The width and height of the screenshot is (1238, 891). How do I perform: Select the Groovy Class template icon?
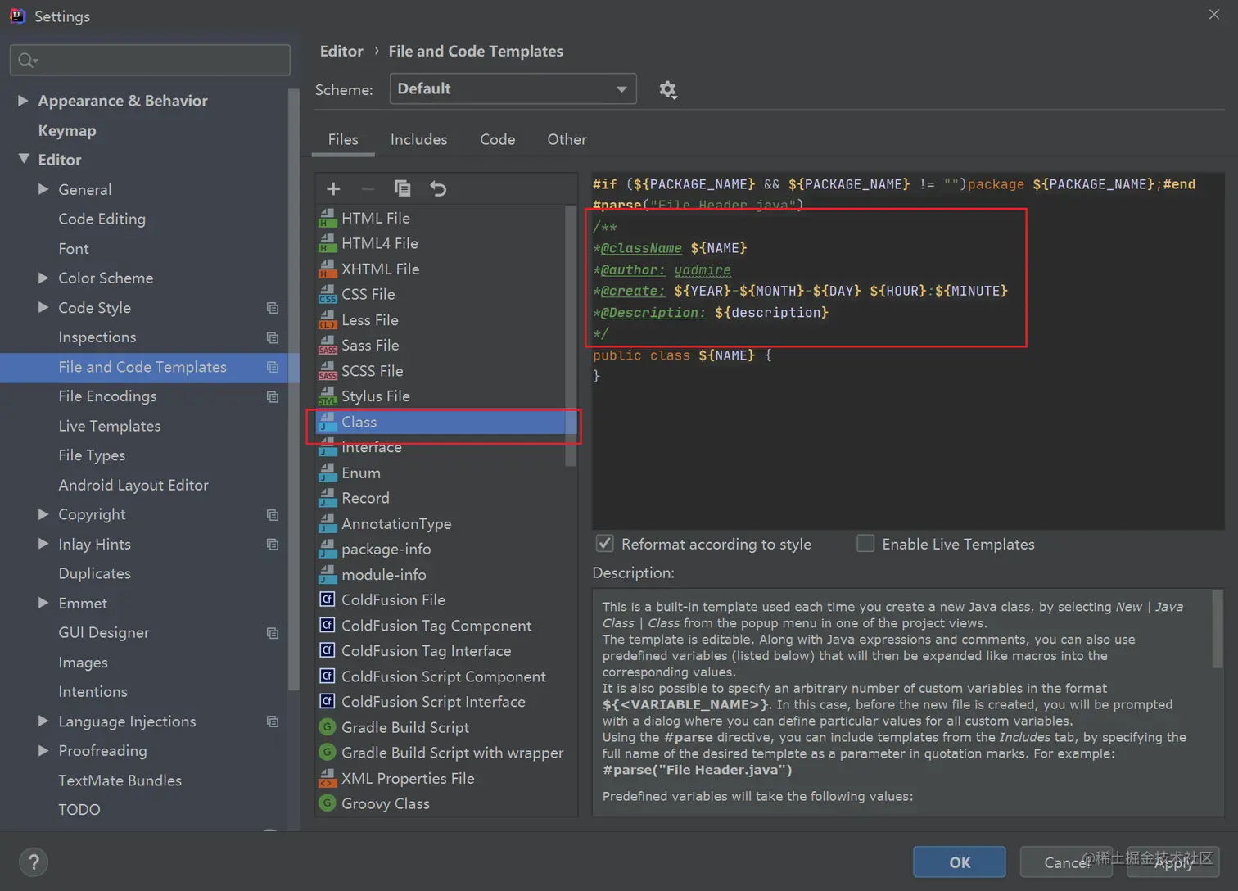pos(328,803)
